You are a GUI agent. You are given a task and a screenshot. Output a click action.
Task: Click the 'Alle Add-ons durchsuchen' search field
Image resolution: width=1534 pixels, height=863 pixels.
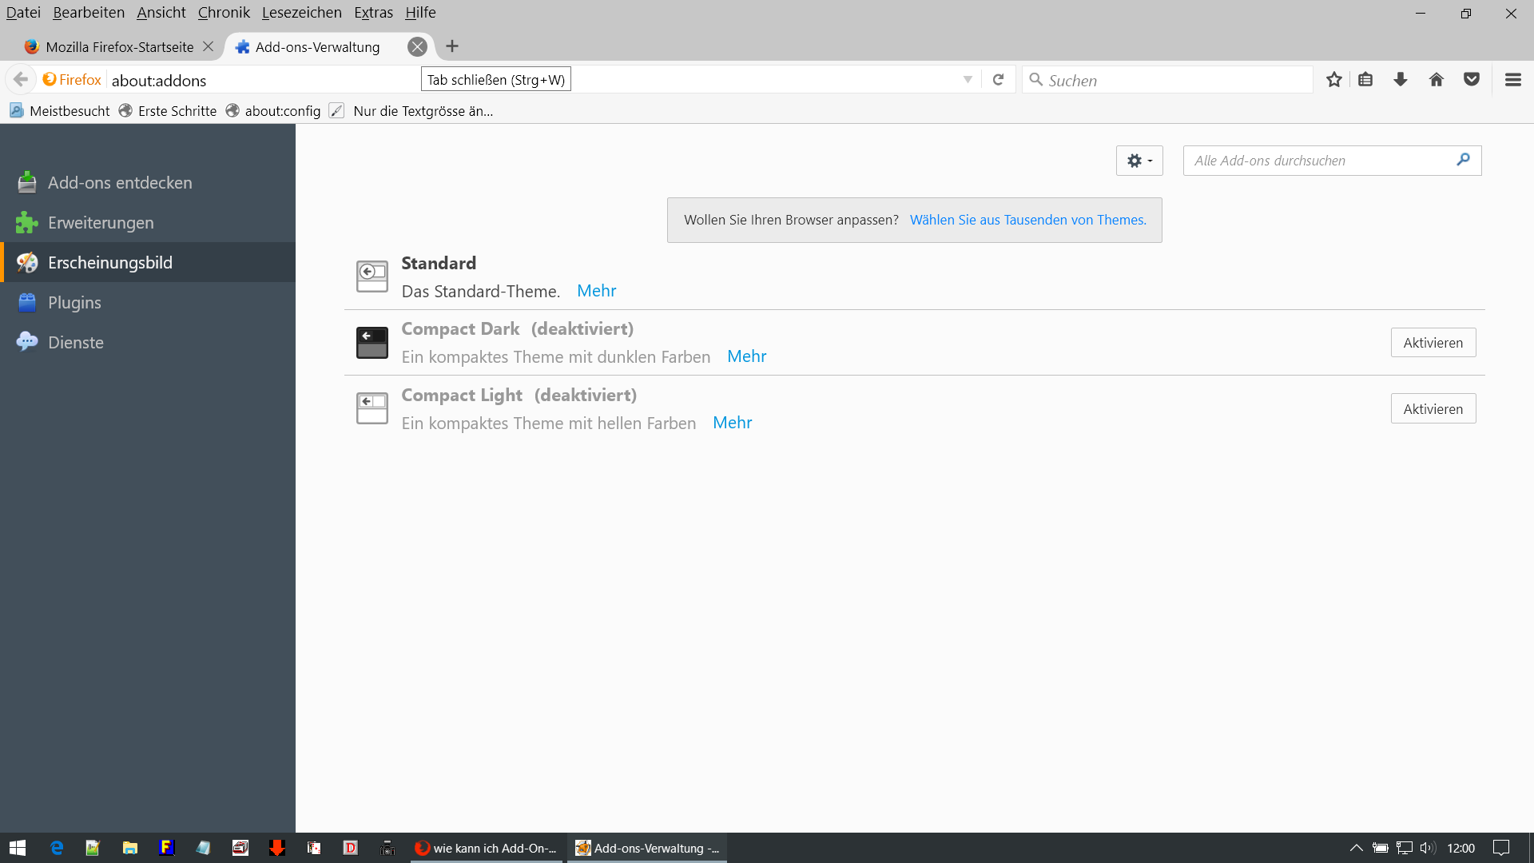[x=1318, y=161]
